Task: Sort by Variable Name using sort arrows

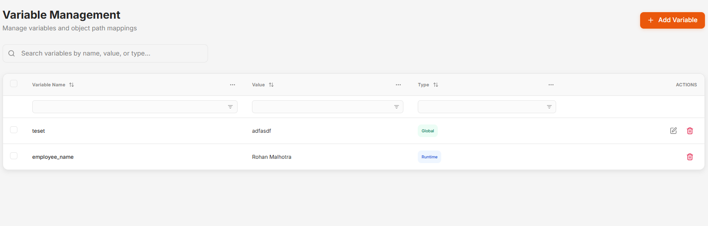Action: [x=71, y=85]
